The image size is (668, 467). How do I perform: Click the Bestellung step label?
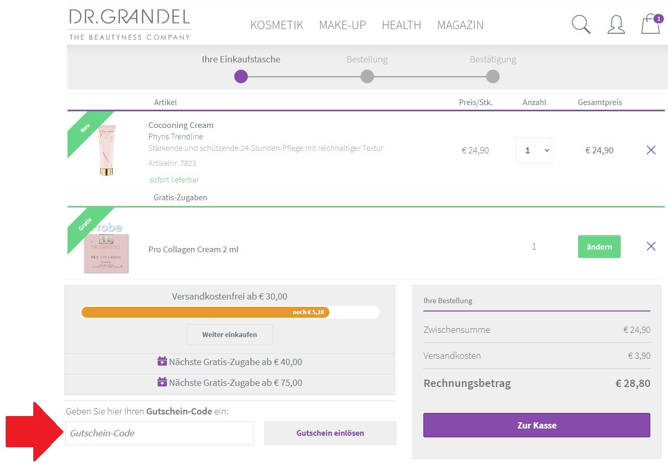pyautogui.click(x=367, y=59)
